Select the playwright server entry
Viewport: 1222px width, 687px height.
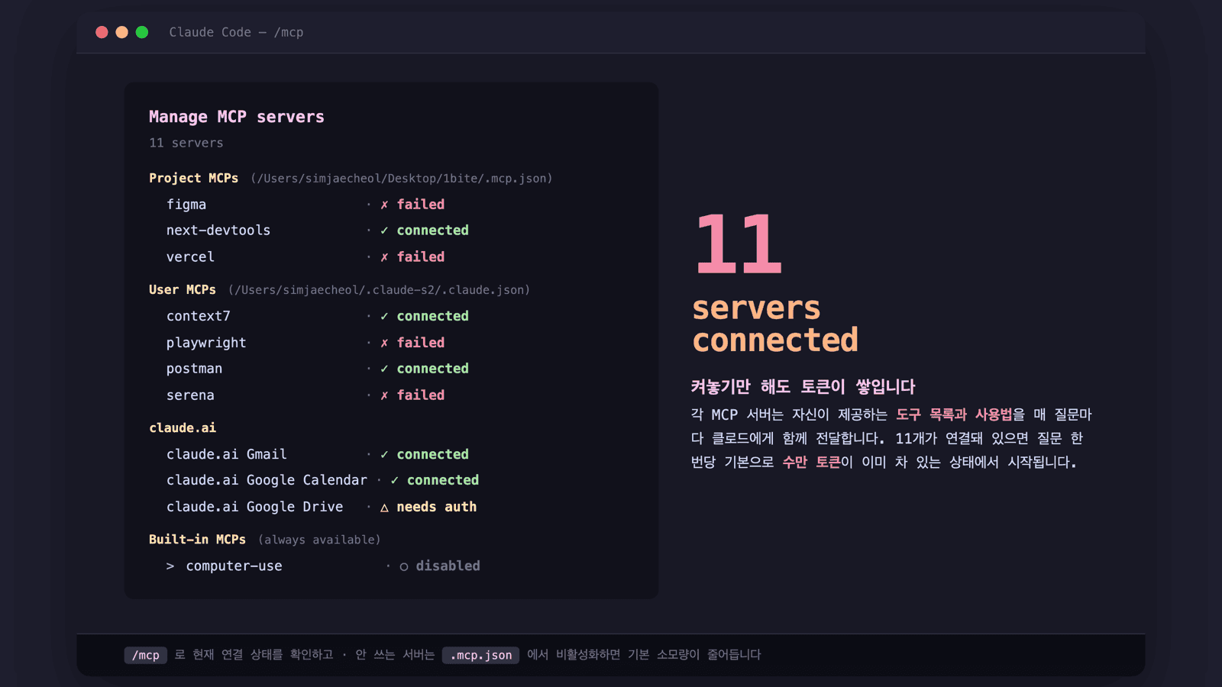(305, 343)
